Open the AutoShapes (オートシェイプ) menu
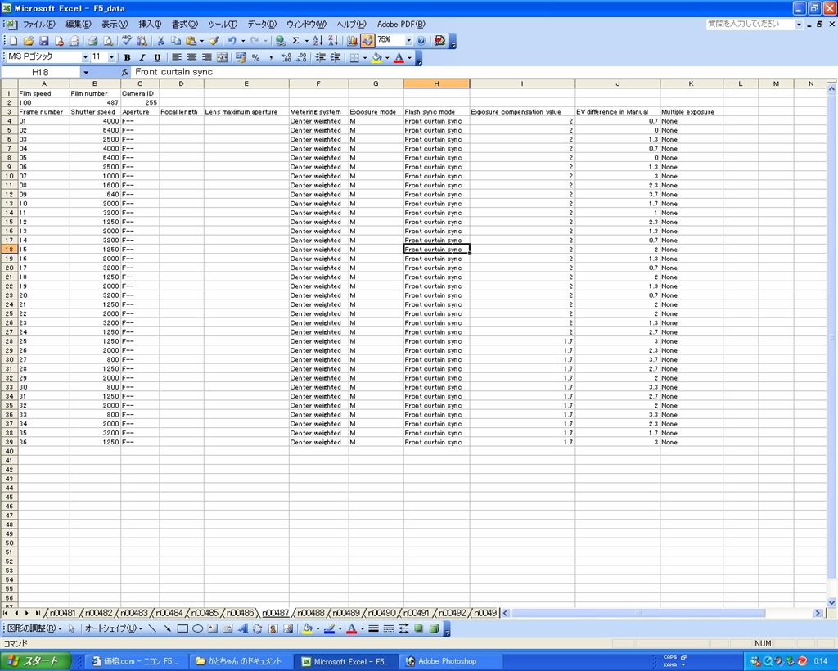838x671 pixels. [113, 628]
